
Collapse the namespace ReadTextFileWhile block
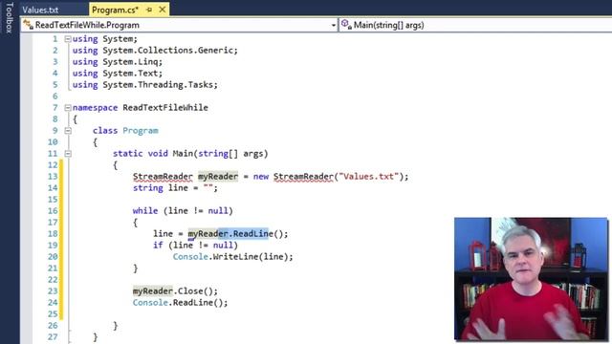coord(68,108)
